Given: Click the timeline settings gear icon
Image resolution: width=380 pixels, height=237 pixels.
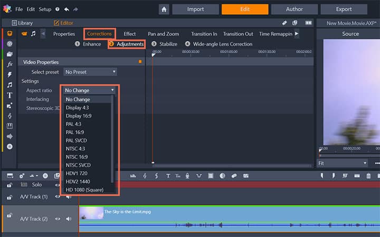Looking at the screenshot, I should [x=22, y=176].
